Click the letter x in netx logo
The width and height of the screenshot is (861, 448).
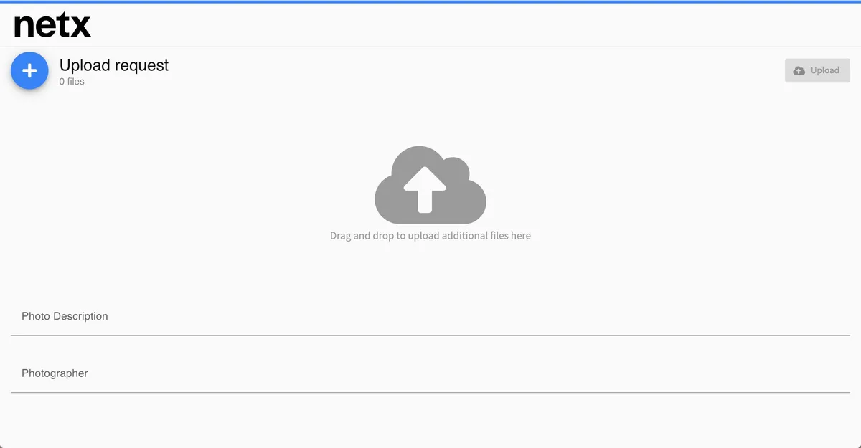pyautogui.click(x=81, y=28)
